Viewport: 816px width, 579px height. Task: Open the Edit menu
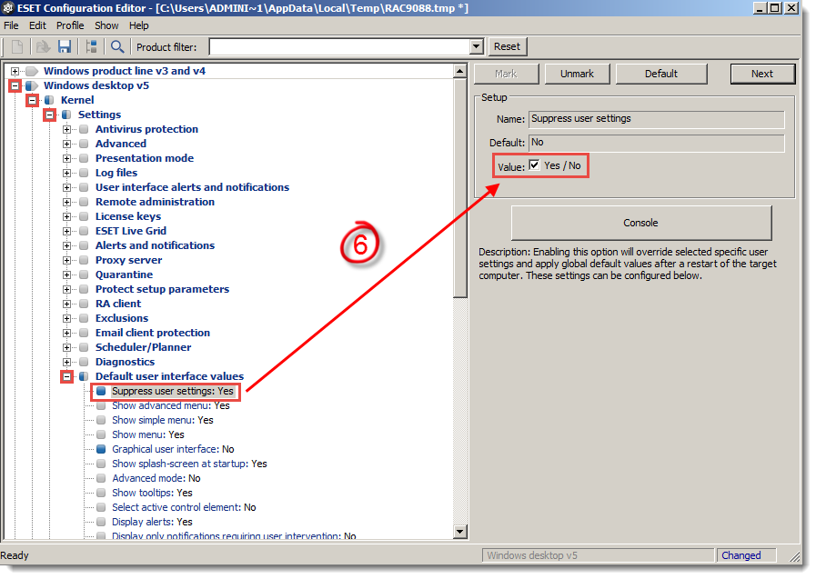[37, 25]
